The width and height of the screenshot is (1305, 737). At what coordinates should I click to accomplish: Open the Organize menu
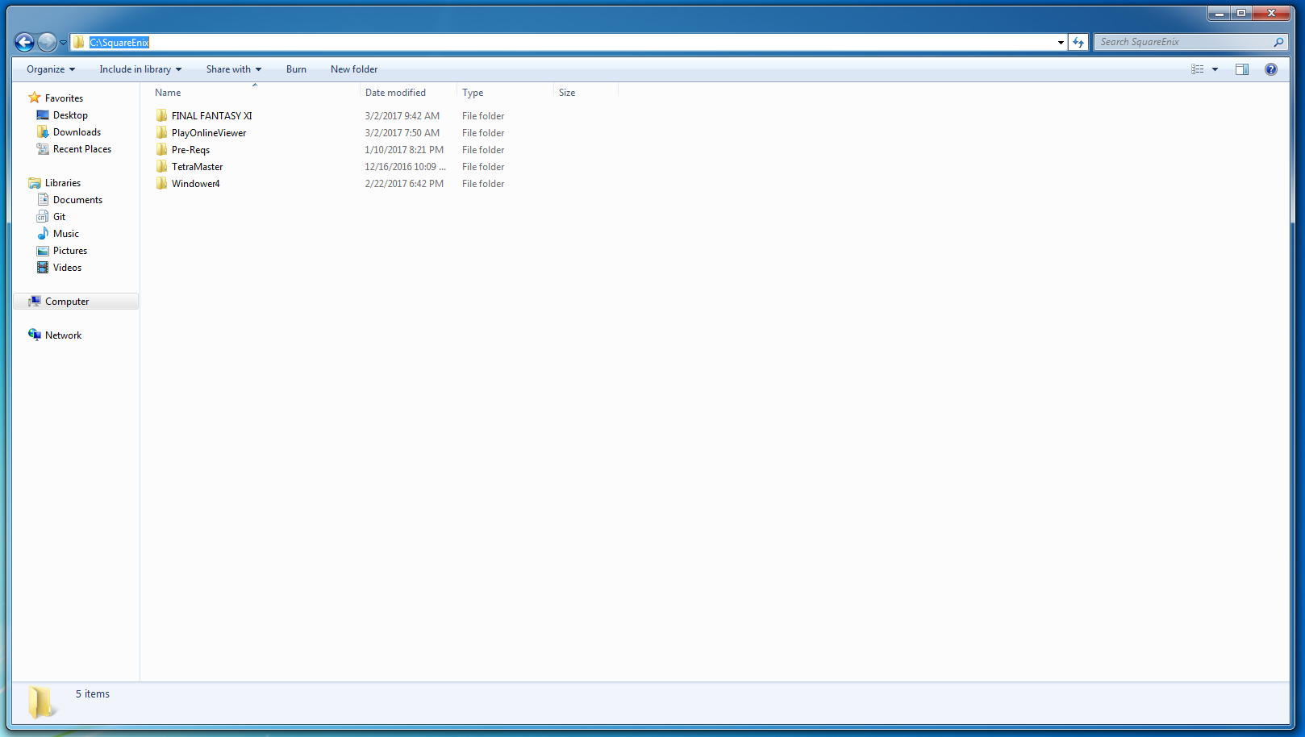tap(51, 69)
